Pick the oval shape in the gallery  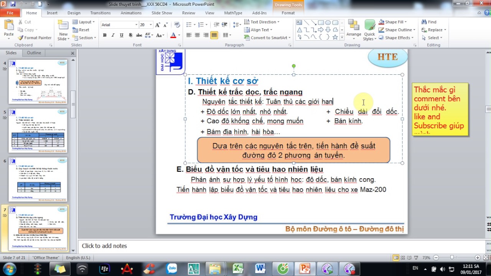pyautogui.click(x=328, y=23)
